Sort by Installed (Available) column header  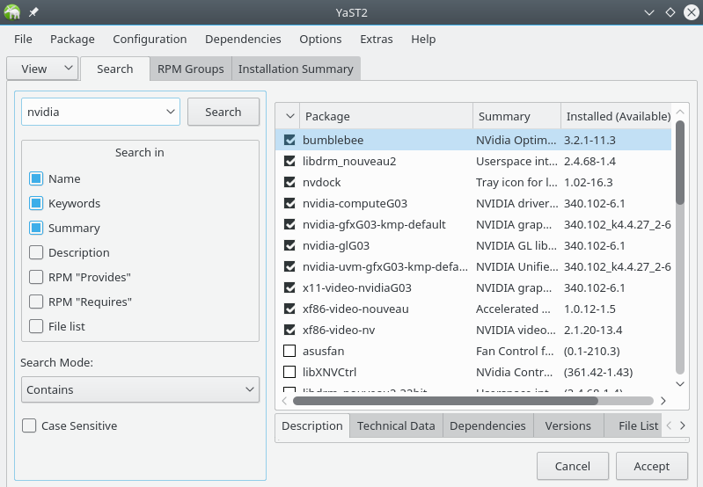[617, 117]
